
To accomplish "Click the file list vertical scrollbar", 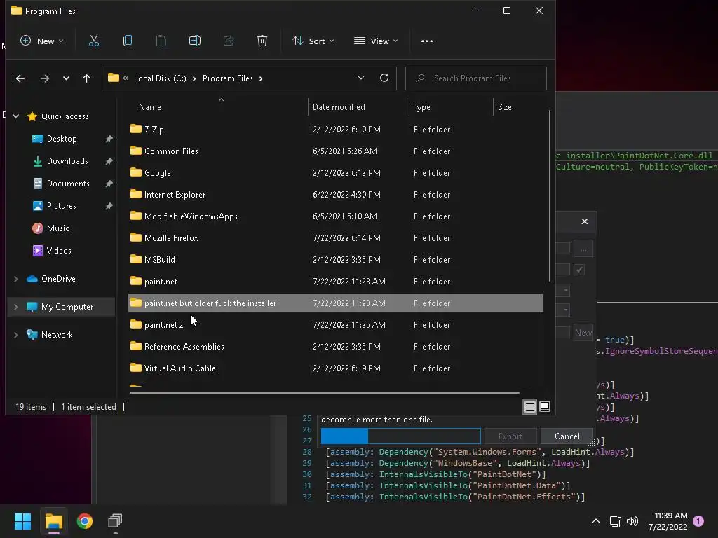I will tap(550, 196).
